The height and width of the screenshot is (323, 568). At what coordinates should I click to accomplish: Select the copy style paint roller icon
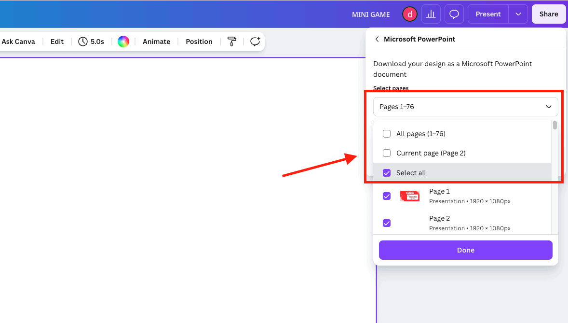click(232, 42)
